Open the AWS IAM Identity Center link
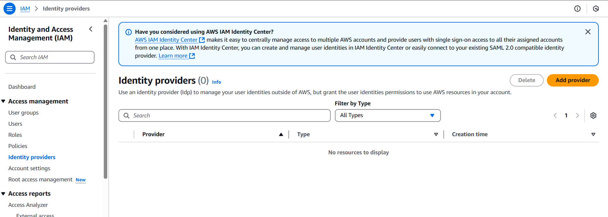Screen dimensions: 608x217 [166, 40]
